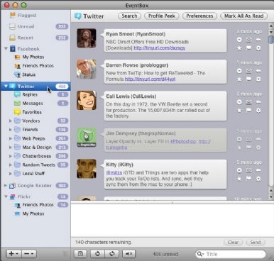Screen dimensions: 274x261
Task: Select the Unread item in sidebar
Action: coord(35,26)
